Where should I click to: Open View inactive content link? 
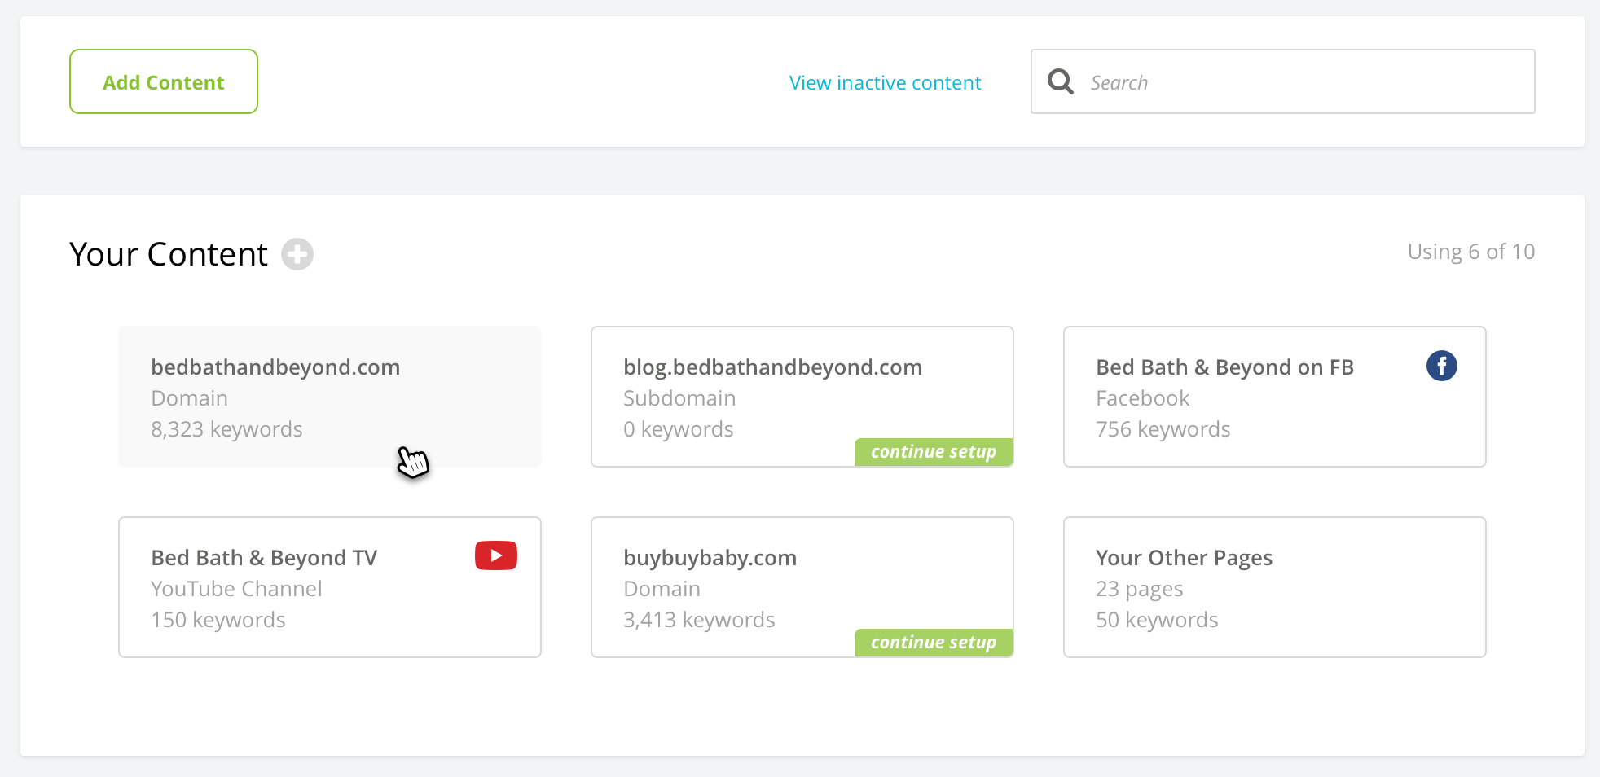[885, 83]
